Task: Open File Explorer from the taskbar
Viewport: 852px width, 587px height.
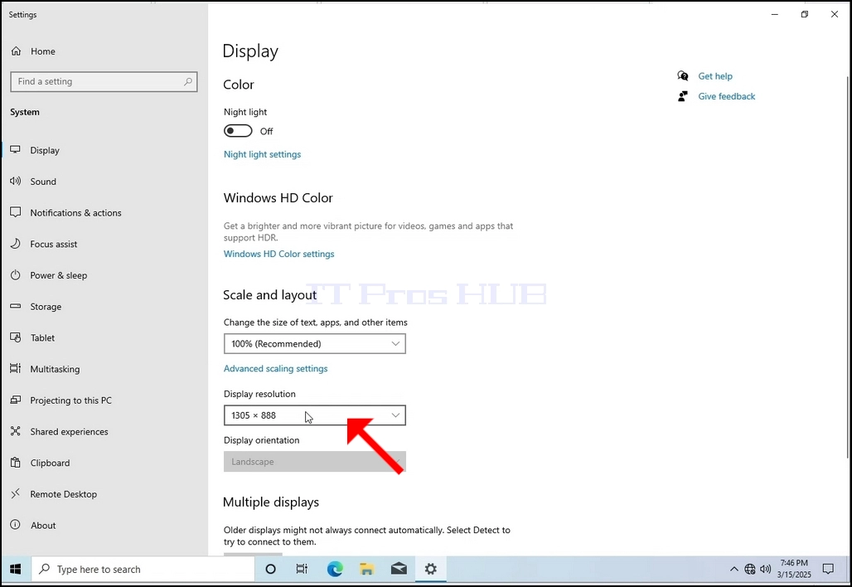Action: (x=367, y=569)
